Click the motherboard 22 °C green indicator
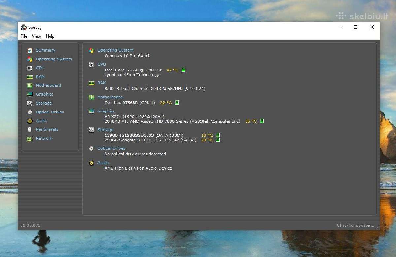The width and height of the screenshot is (396, 257). coord(177,103)
